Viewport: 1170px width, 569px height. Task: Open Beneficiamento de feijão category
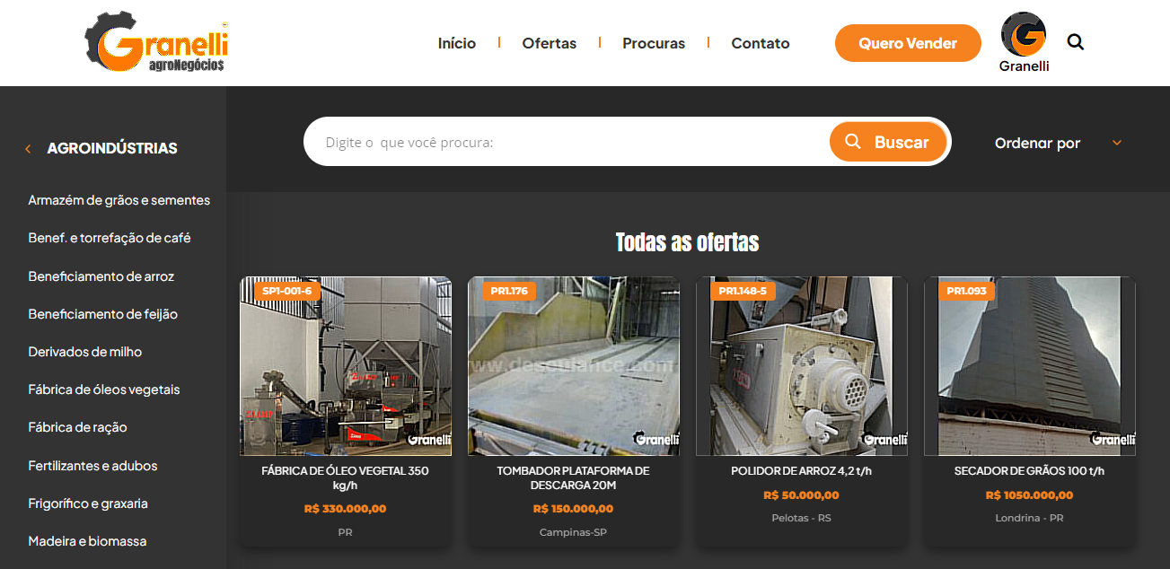[103, 314]
